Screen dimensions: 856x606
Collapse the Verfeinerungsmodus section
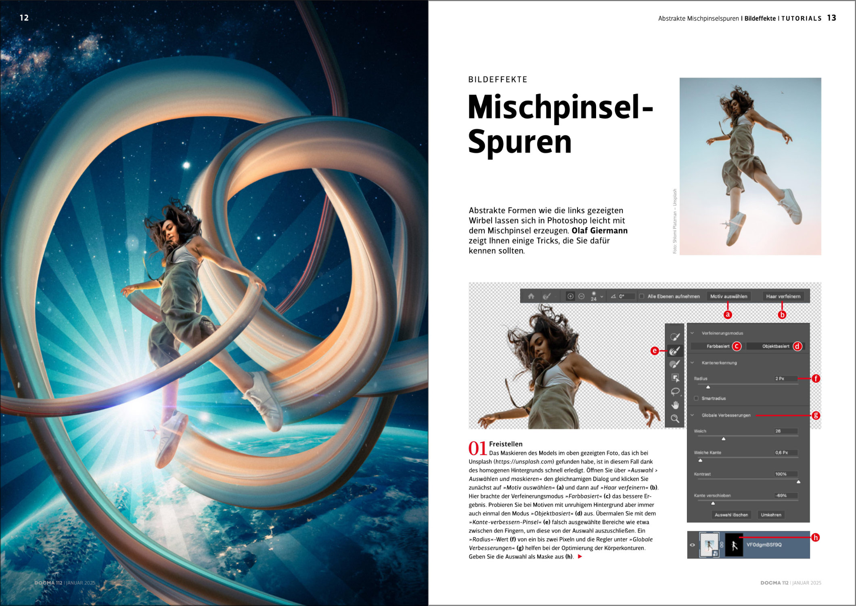point(692,333)
